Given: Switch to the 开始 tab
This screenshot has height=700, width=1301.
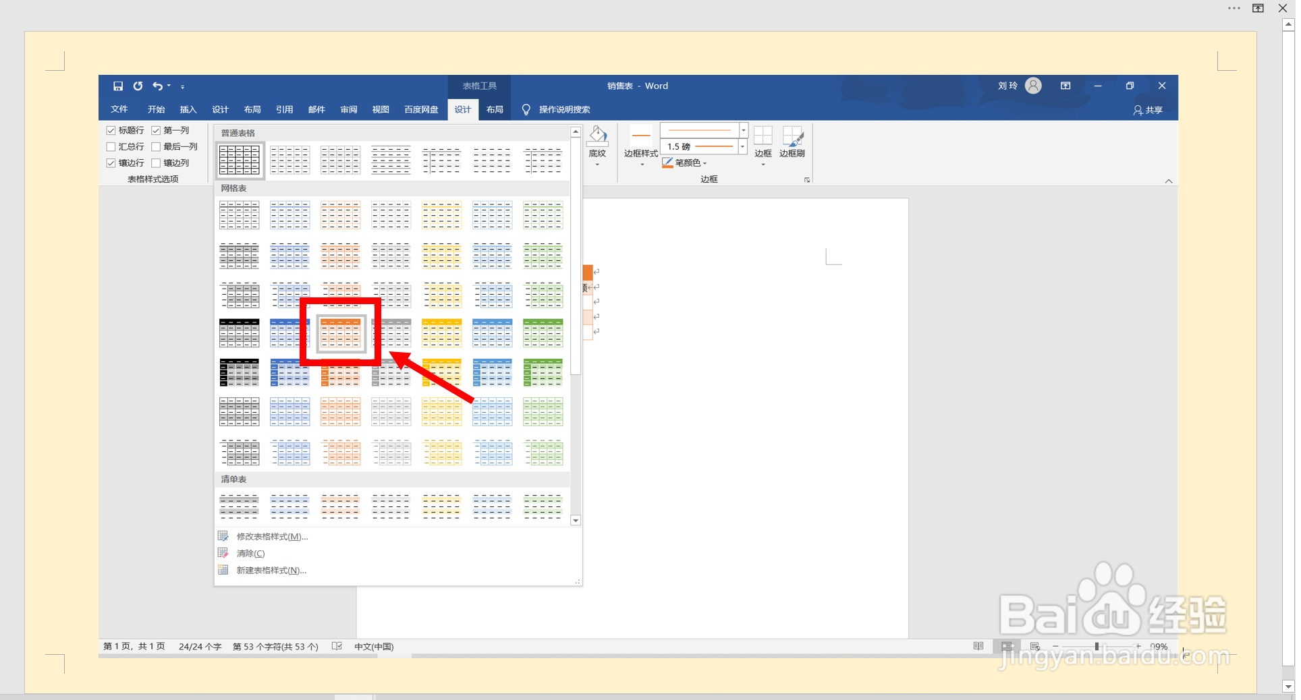Looking at the screenshot, I should point(156,109).
